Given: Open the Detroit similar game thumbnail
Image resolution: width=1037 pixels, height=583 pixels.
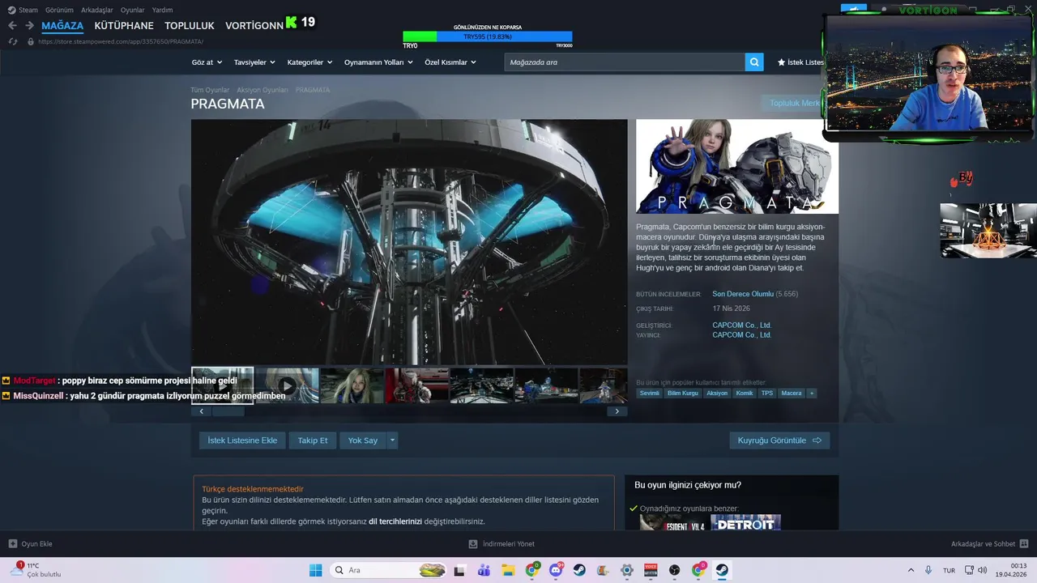Looking at the screenshot, I should (745, 522).
